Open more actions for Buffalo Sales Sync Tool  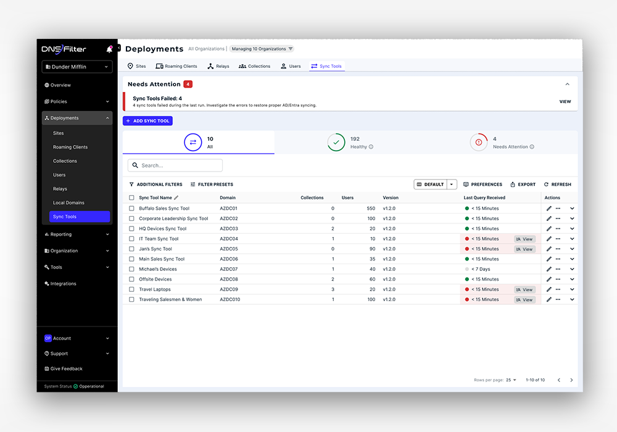[x=558, y=209]
